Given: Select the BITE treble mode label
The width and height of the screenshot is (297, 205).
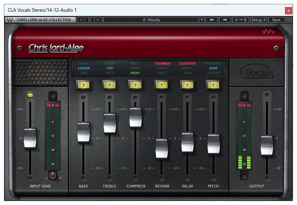Looking at the screenshot, I should click(x=110, y=73).
